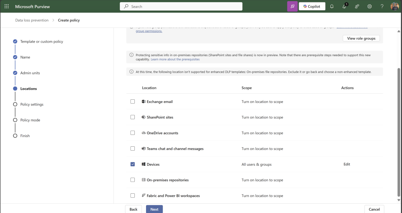Edit the Devices scope
Screen dimensions: 402x213
pyautogui.click(x=347, y=164)
